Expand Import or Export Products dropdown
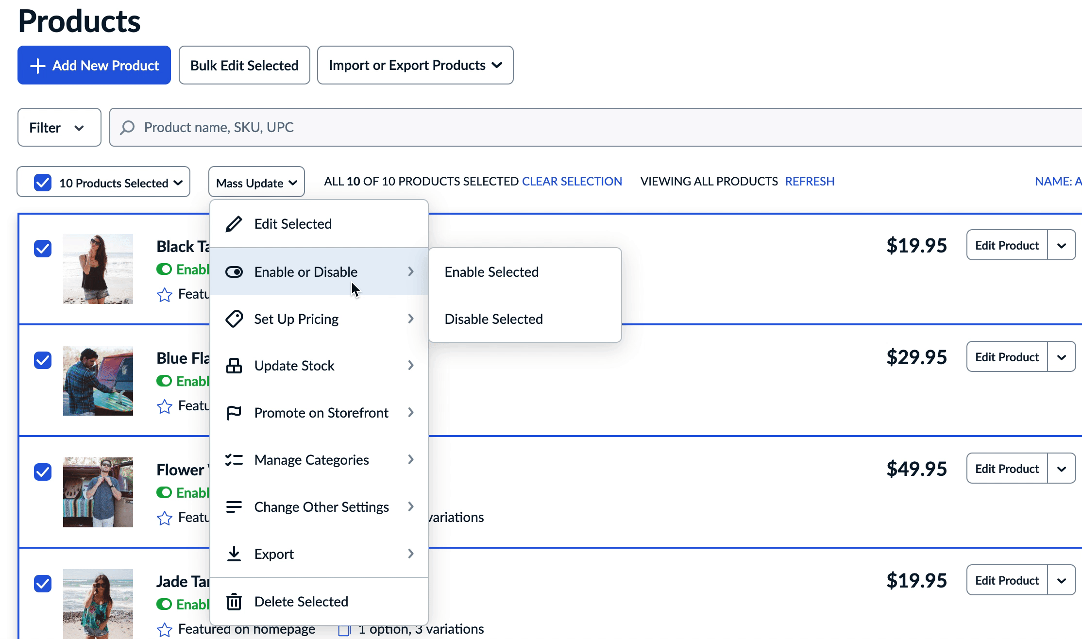The width and height of the screenshot is (1082, 639). tap(415, 66)
